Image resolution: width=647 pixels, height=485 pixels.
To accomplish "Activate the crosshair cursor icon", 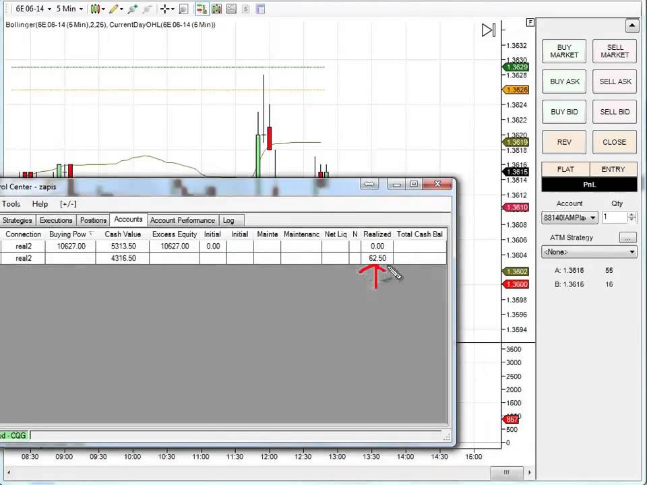I will pos(165,9).
